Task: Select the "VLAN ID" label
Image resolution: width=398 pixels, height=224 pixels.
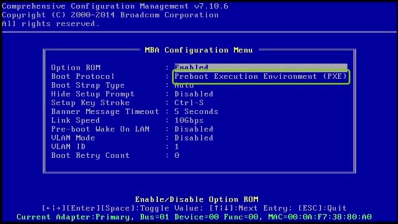Action: (68, 147)
